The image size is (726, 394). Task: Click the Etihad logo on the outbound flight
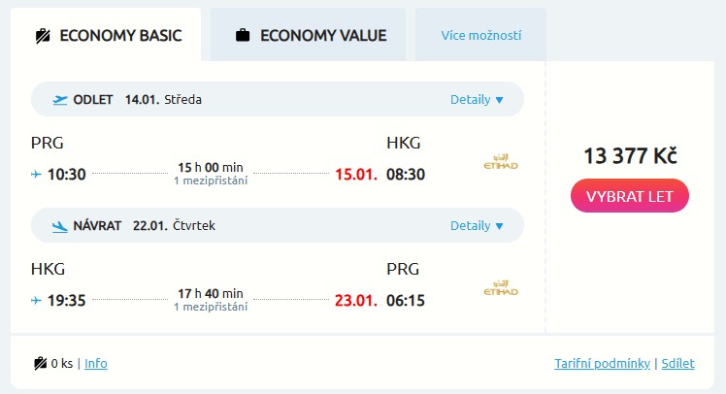[x=501, y=161]
